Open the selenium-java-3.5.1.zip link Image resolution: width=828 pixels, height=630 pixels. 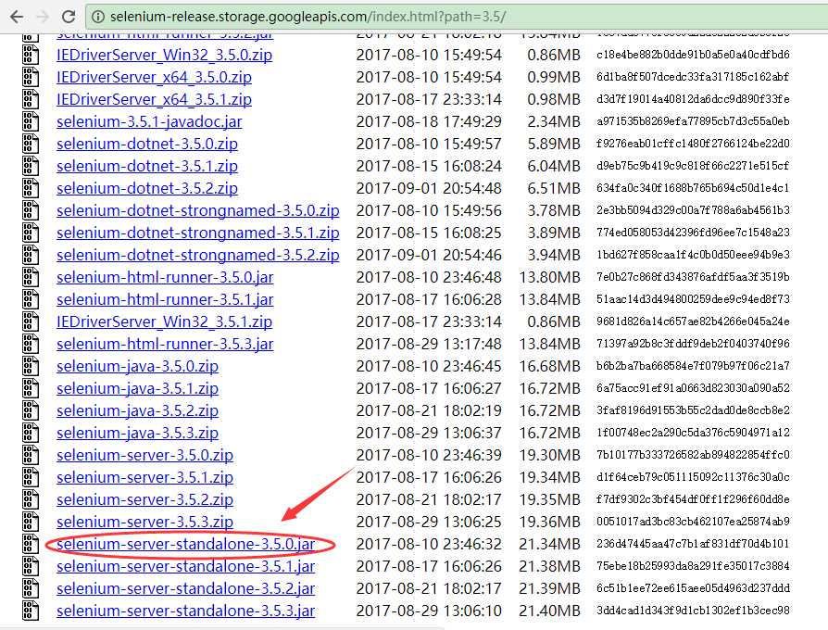[x=137, y=389]
